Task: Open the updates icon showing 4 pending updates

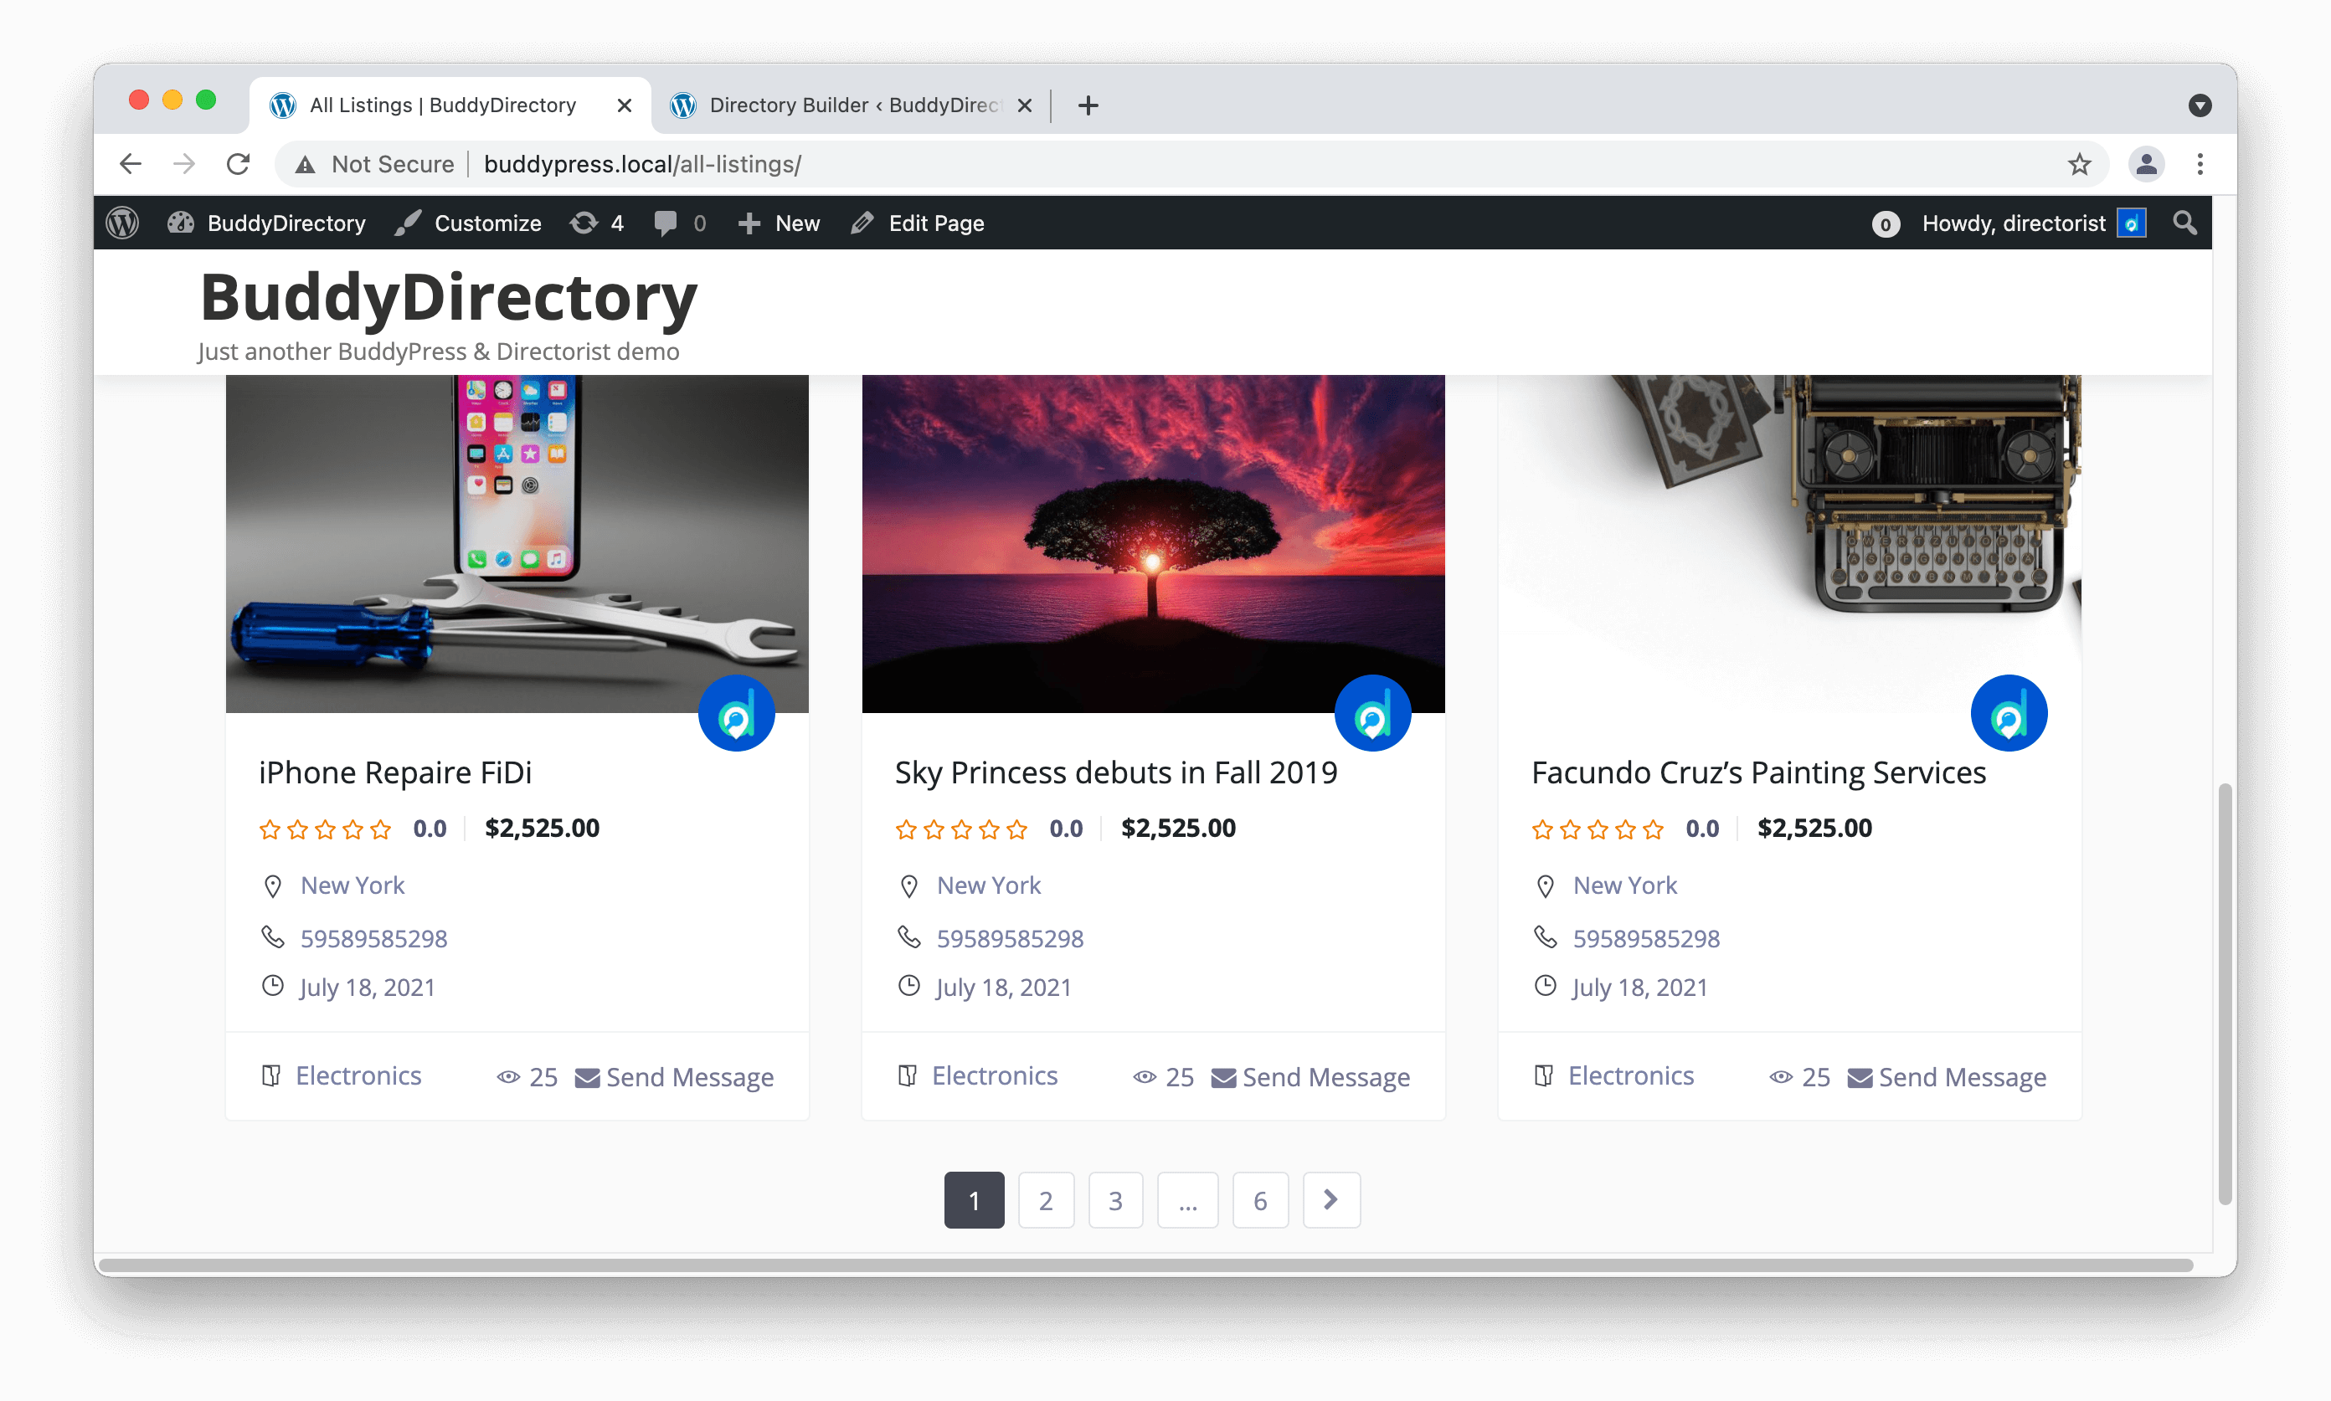Action: point(583,223)
